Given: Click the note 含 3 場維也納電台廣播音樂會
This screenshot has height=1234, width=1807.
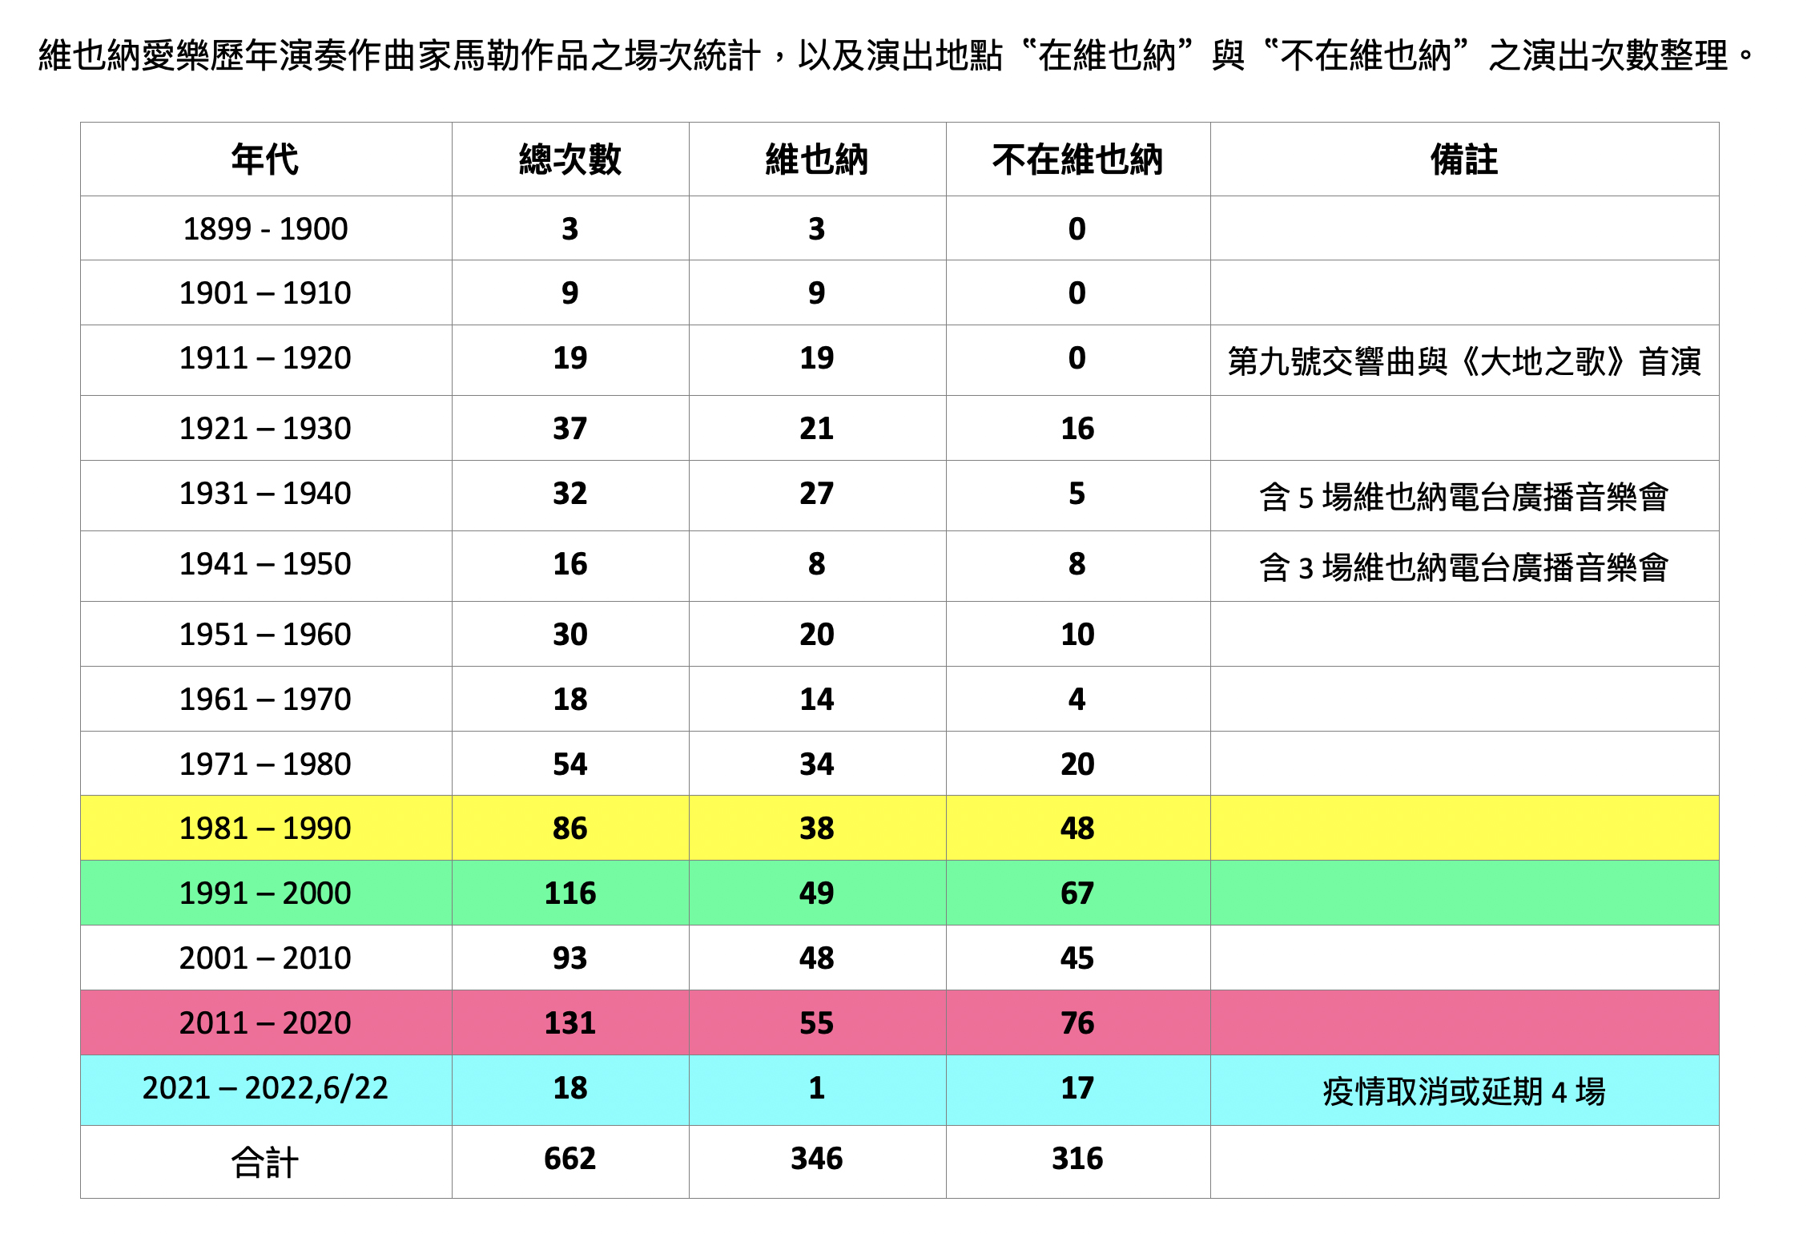Looking at the screenshot, I should [1464, 567].
